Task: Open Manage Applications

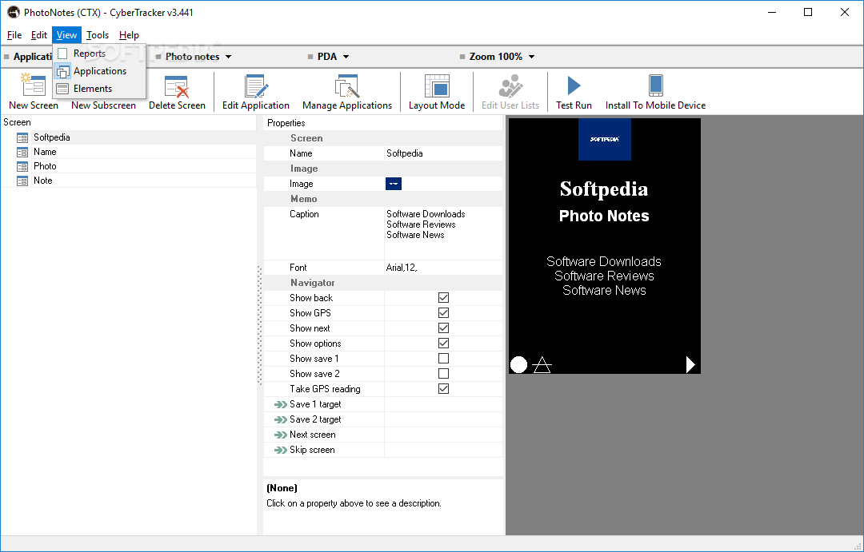Action: pos(347,93)
